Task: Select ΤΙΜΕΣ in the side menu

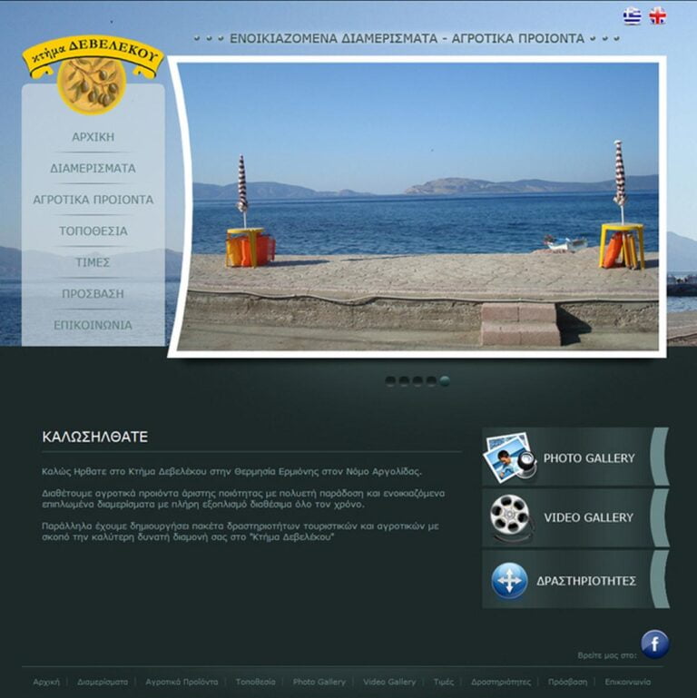Action: click(x=93, y=262)
